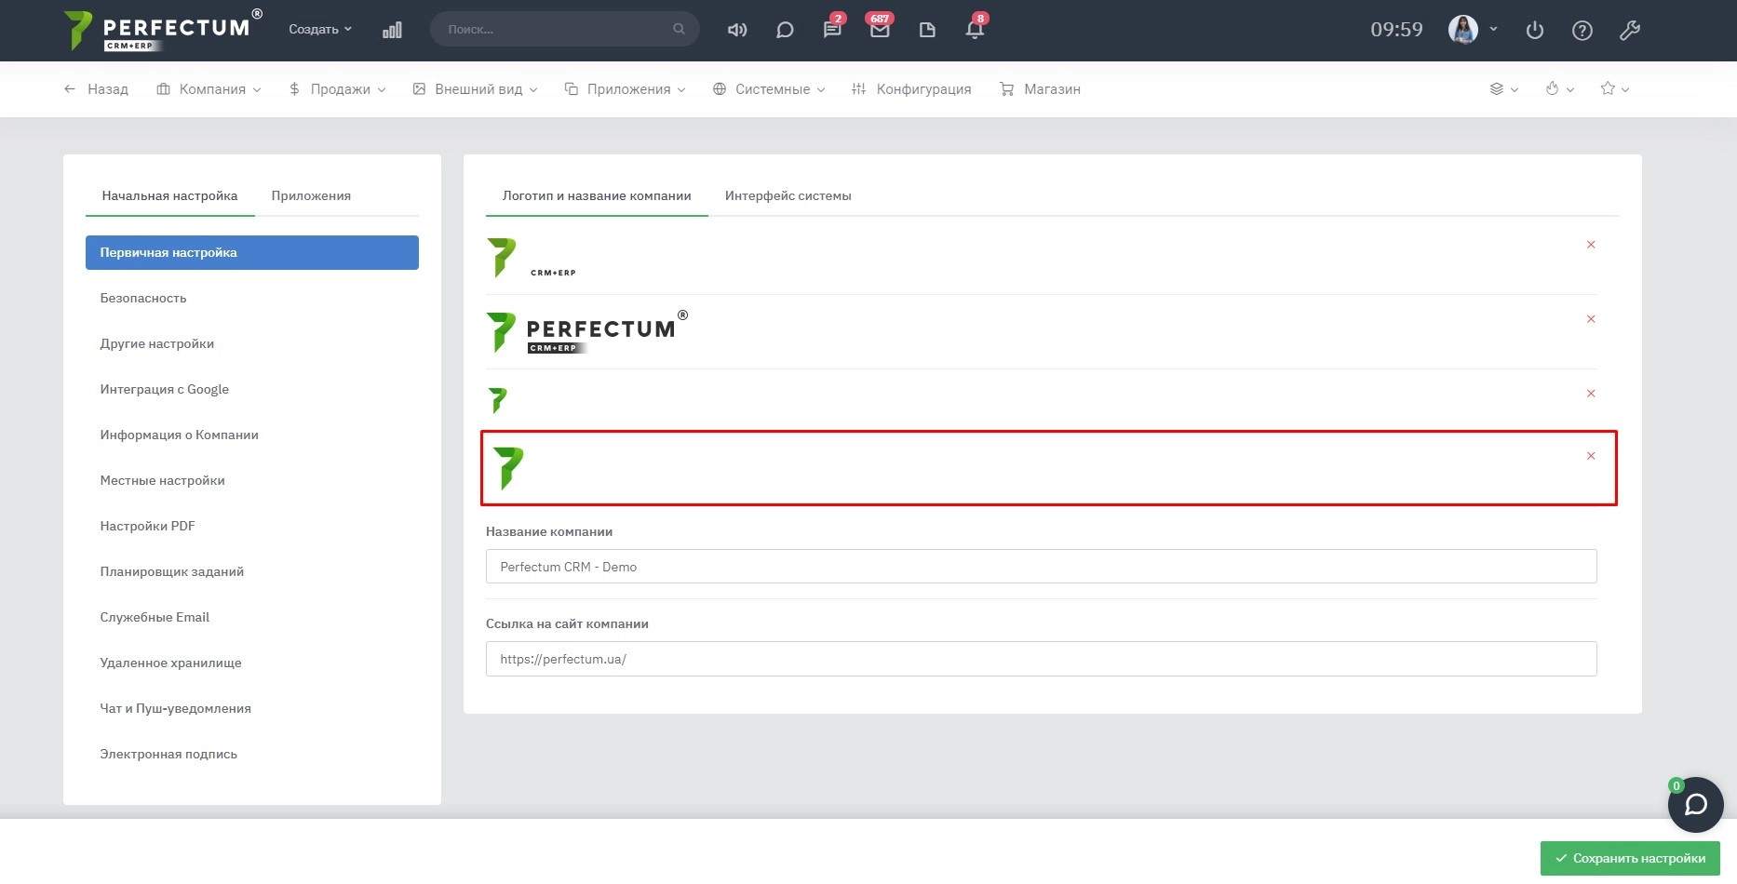Click the Ссылка на сайт компании field
Viewport: 1737px width, 884px height.
pos(1041,659)
